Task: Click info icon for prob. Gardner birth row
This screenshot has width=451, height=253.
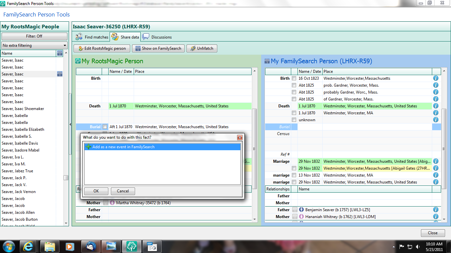Action: pyautogui.click(x=435, y=85)
